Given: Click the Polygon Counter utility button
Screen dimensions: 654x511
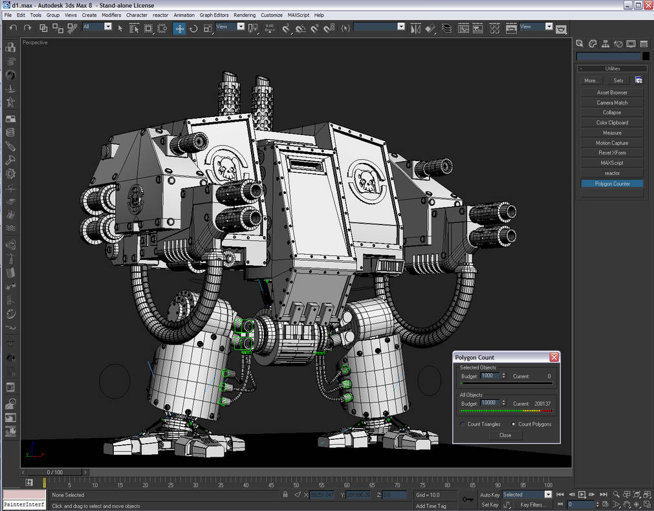Looking at the screenshot, I should point(612,184).
